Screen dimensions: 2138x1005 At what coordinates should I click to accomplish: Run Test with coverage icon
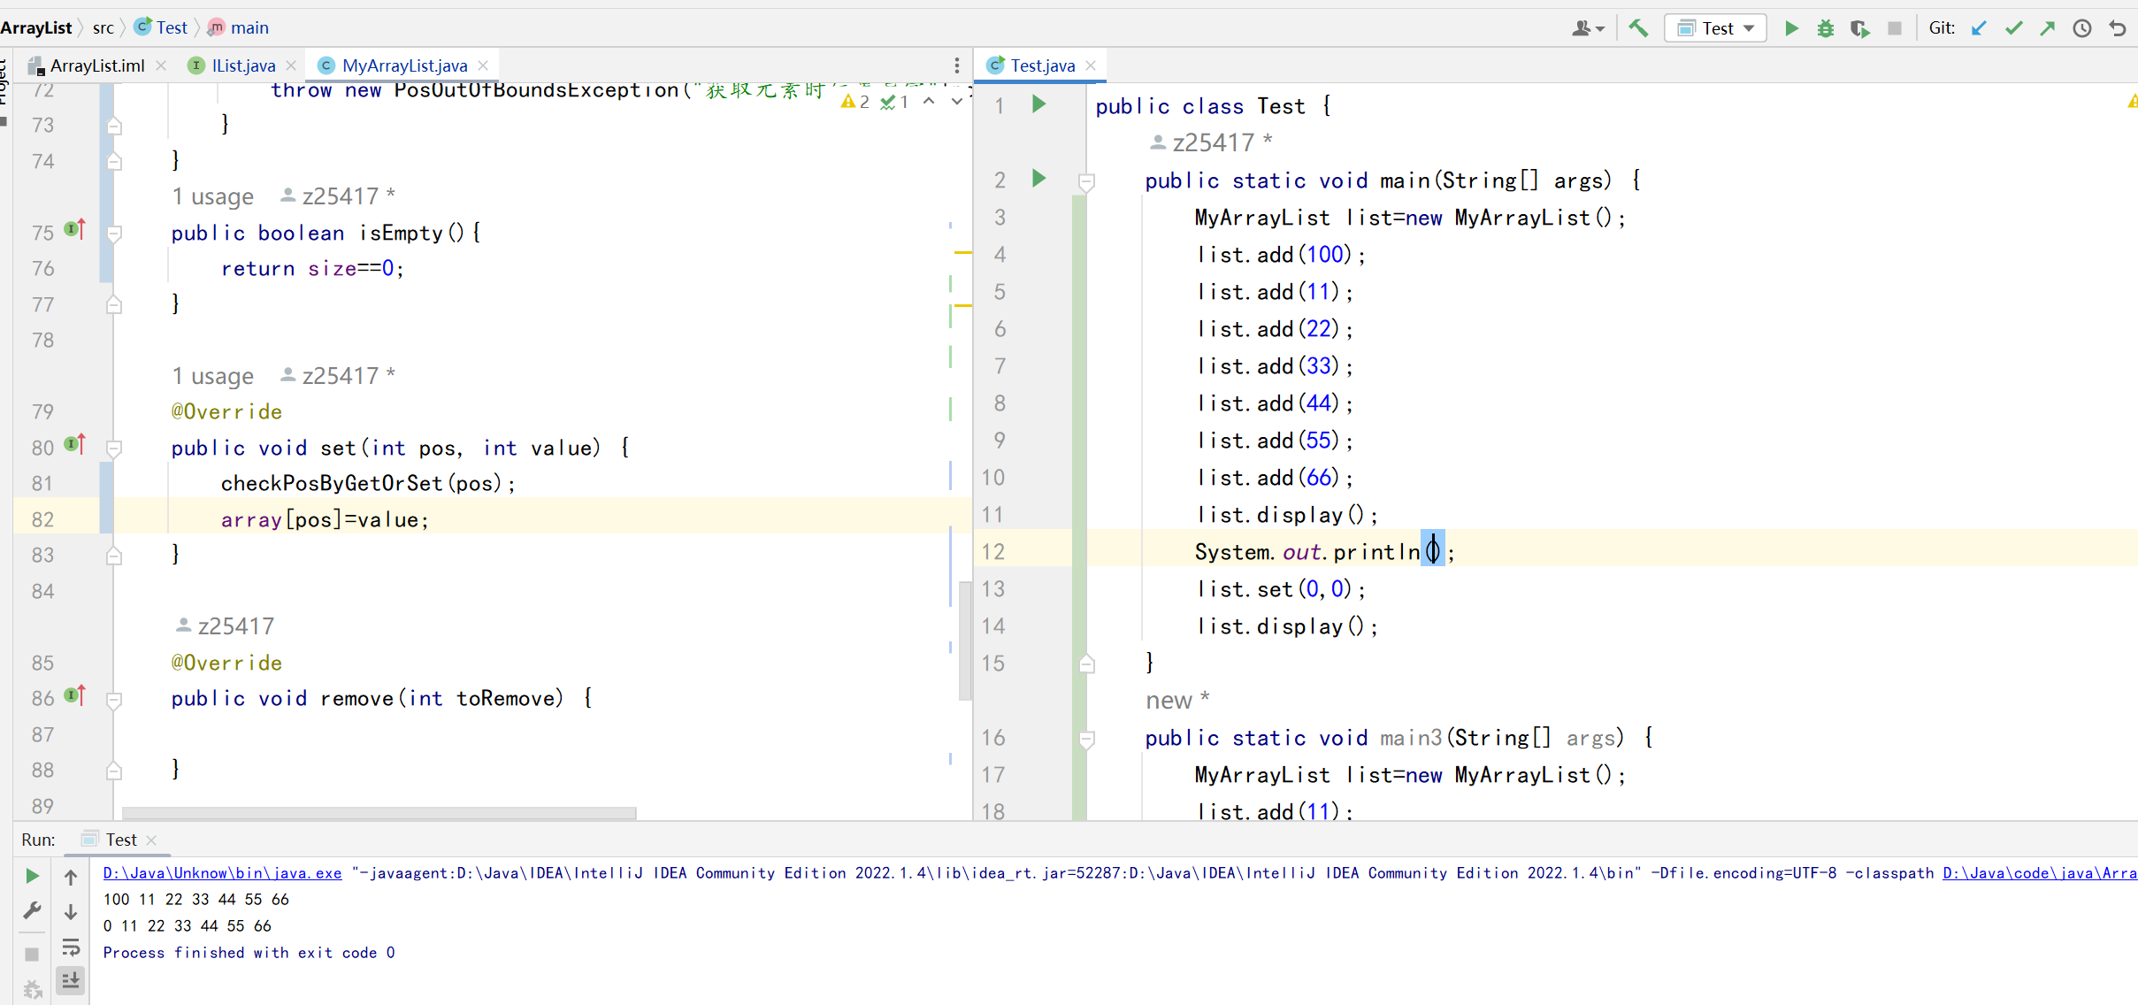pos(1859,28)
